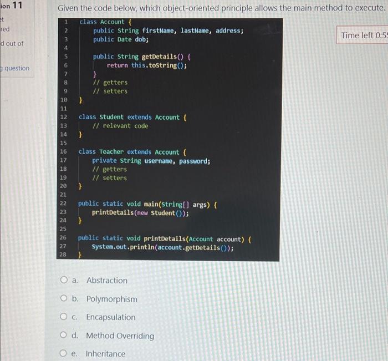This screenshot has height=361, width=388.
Task: Select answer b. Polymorphism
Action: (x=64, y=298)
